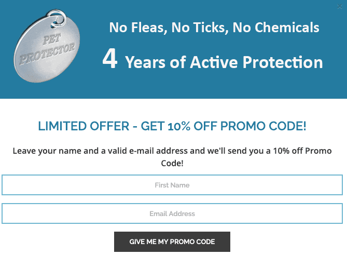
Task: Click the large number 4 in banner
Action: click(110, 59)
